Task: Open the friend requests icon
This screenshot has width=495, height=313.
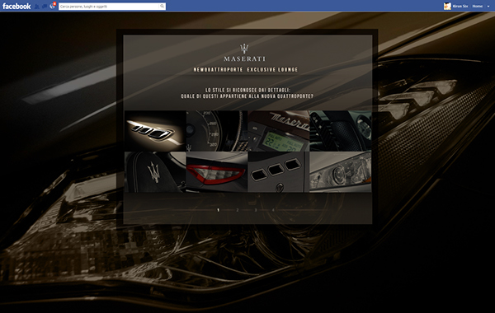Action: pyautogui.click(x=36, y=6)
